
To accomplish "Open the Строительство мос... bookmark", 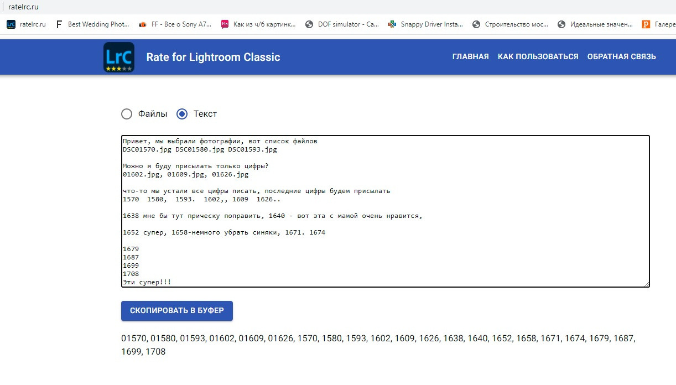I will point(510,24).
